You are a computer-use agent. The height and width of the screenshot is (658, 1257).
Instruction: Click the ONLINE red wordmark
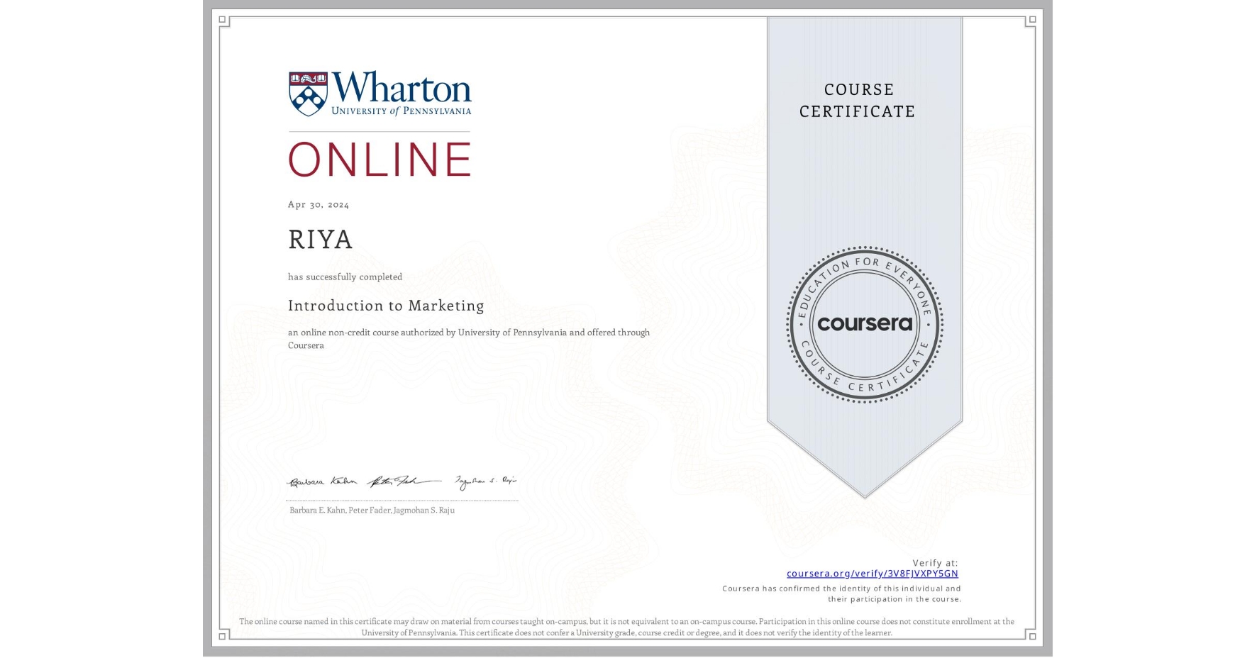click(380, 159)
